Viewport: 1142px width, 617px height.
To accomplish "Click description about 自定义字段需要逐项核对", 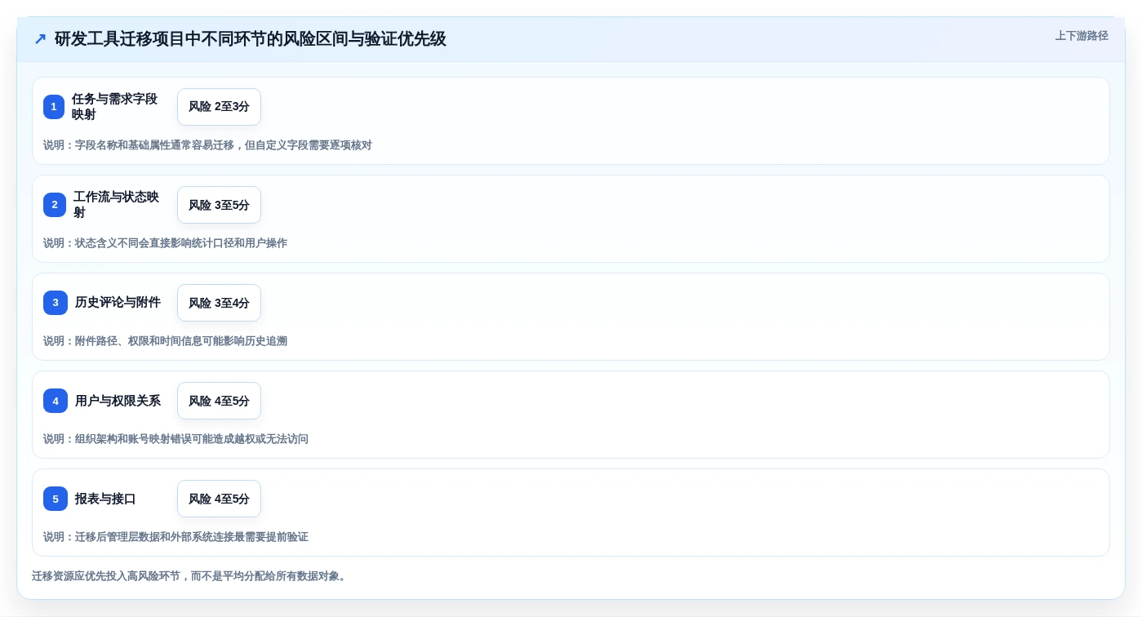I will pos(207,145).
